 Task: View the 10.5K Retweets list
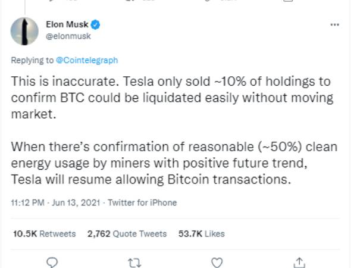[x=44, y=234]
